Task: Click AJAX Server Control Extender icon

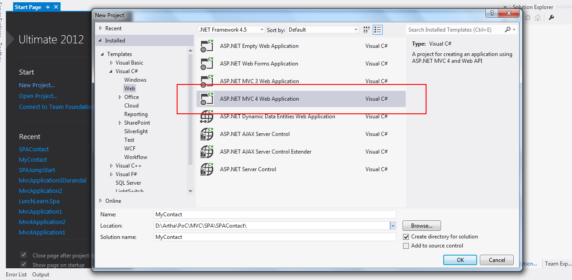Action: click(x=207, y=152)
